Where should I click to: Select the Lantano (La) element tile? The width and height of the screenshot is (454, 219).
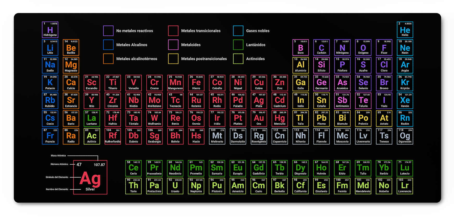tap(92, 119)
